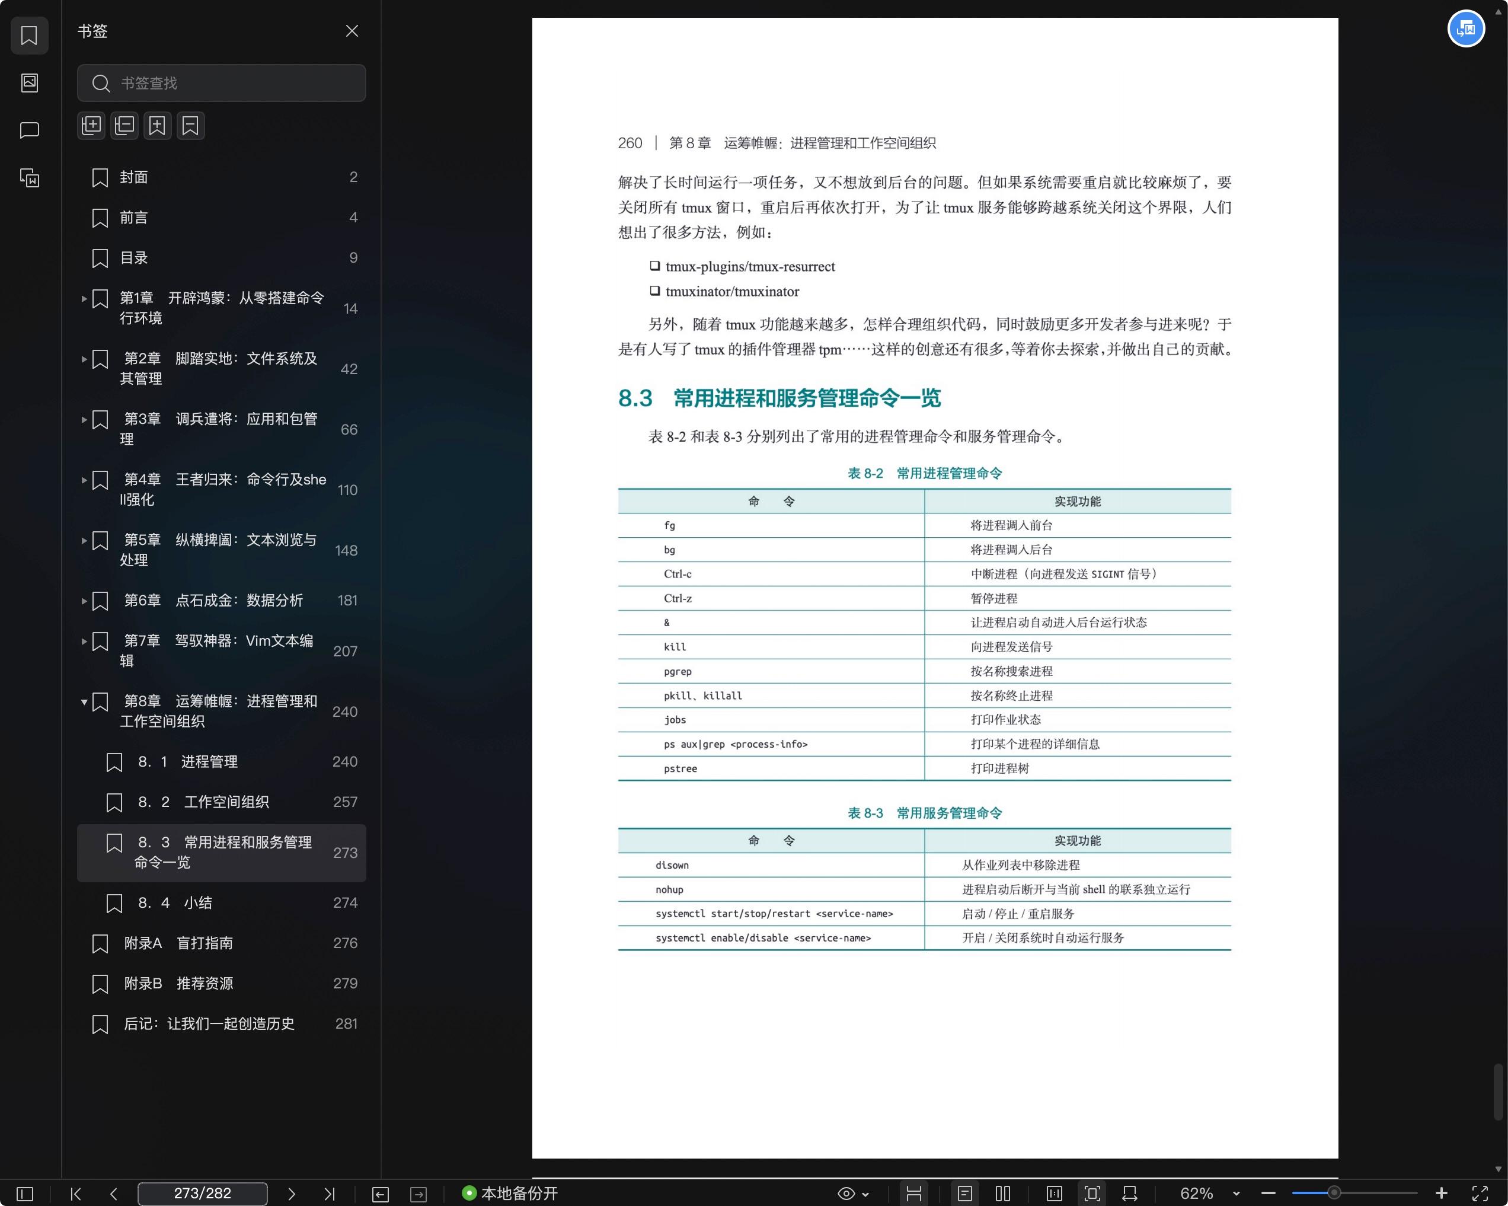Open the thumbnails panel icon
Image resolution: width=1508 pixels, height=1206 pixels.
tap(30, 82)
